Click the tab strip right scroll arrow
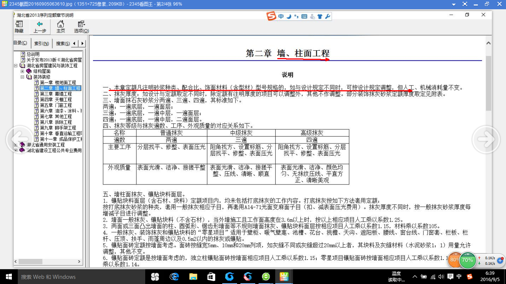The width and height of the screenshot is (506, 284). [82, 43]
